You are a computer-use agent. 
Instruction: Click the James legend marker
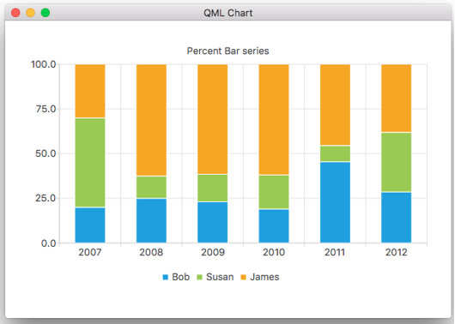[x=244, y=277]
